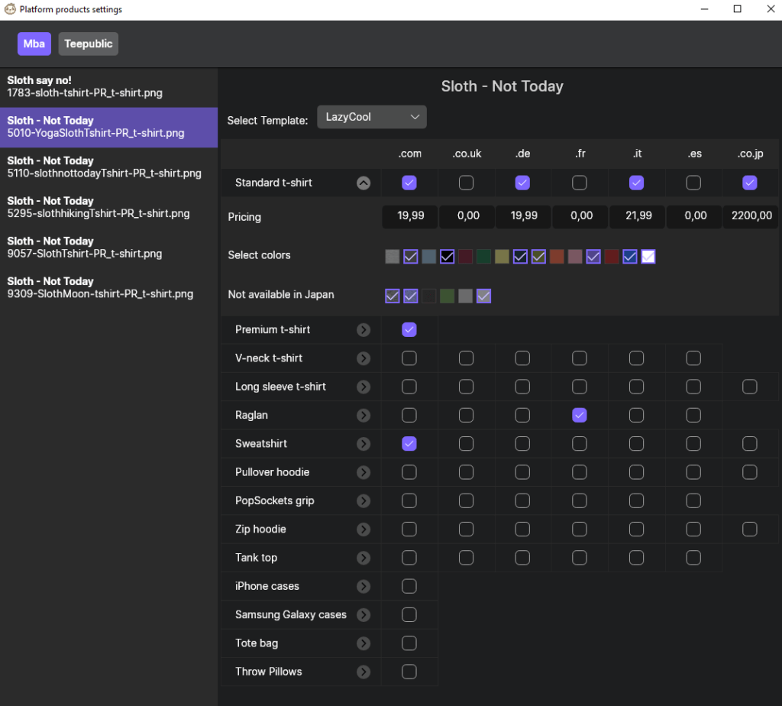The width and height of the screenshot is (782, 706).
Task: Expand the Long sleeve t-shirt row arrow
Action: click(364, 387)
